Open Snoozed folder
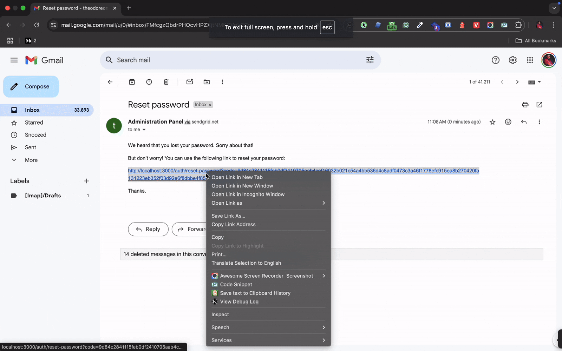This screenshot has height=351, width=562. (35, 135)
